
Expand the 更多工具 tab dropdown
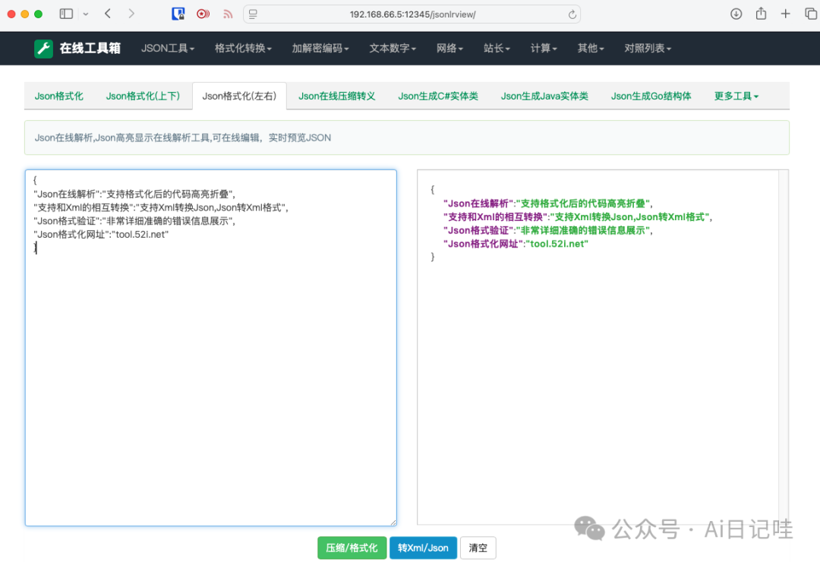[x=736, y=96]
